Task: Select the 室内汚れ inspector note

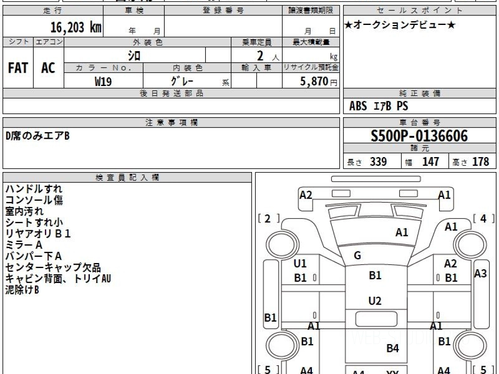Action: pos(24,212)
